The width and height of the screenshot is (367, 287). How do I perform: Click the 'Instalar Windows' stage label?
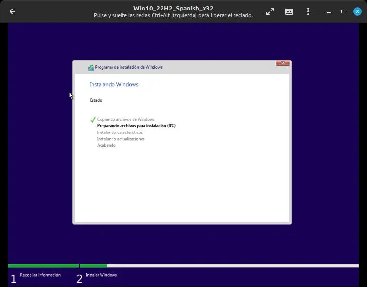click(101, 275)
